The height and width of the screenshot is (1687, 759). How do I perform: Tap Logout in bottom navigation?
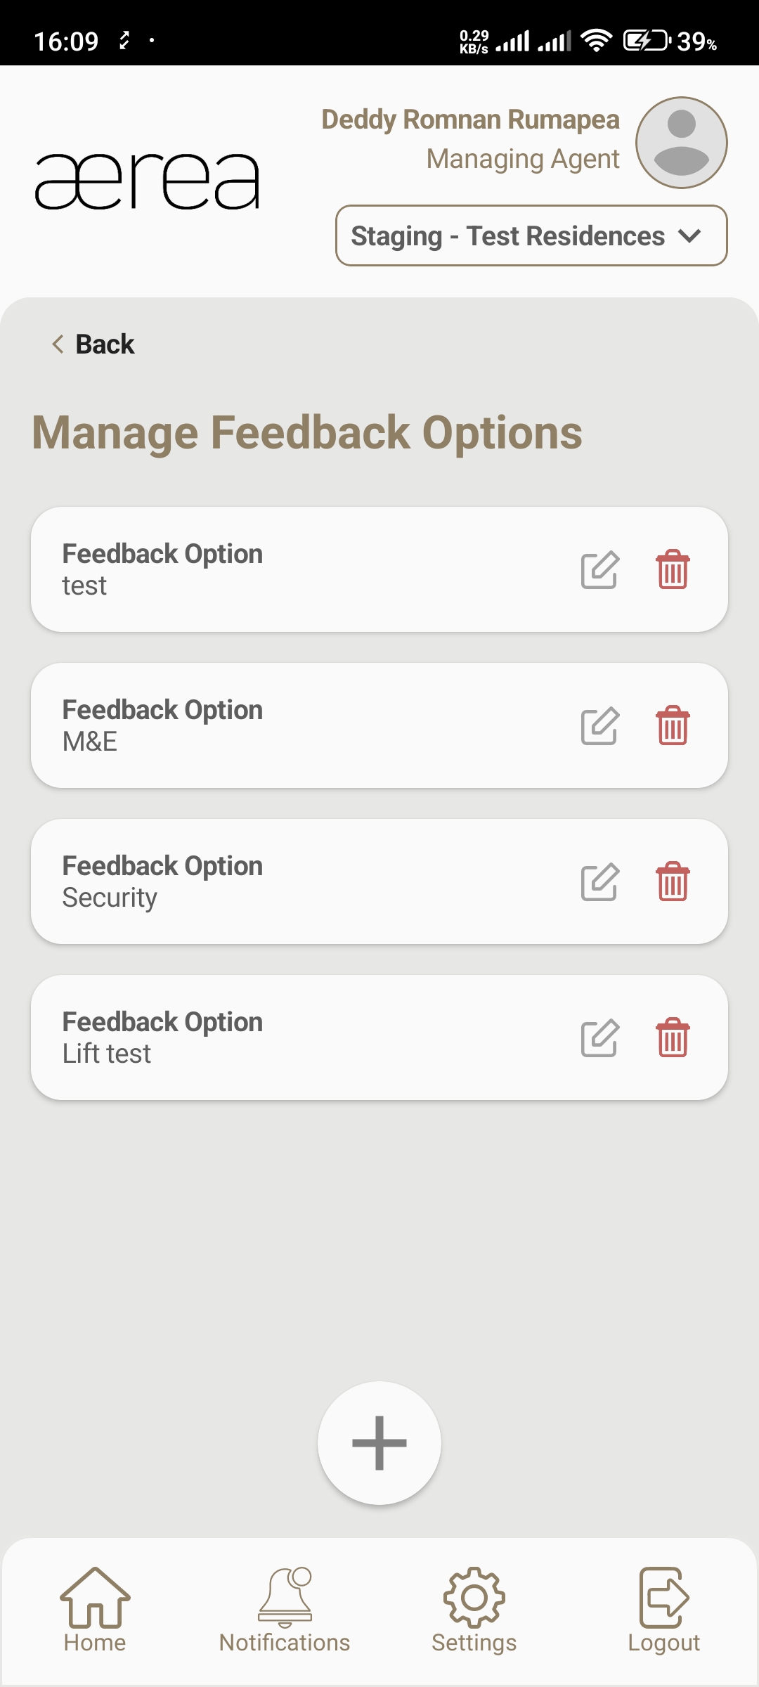tap(664, 1610)
